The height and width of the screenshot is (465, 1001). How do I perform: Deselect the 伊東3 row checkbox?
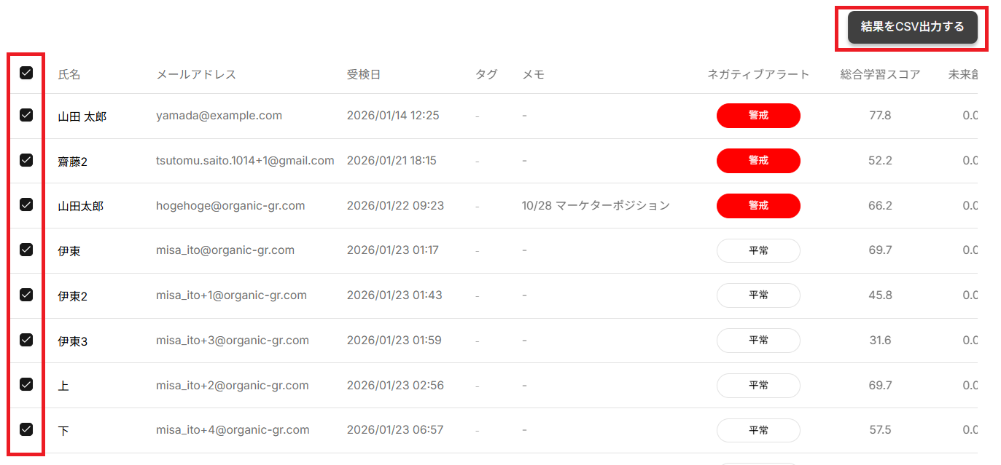tap(26, 340)
